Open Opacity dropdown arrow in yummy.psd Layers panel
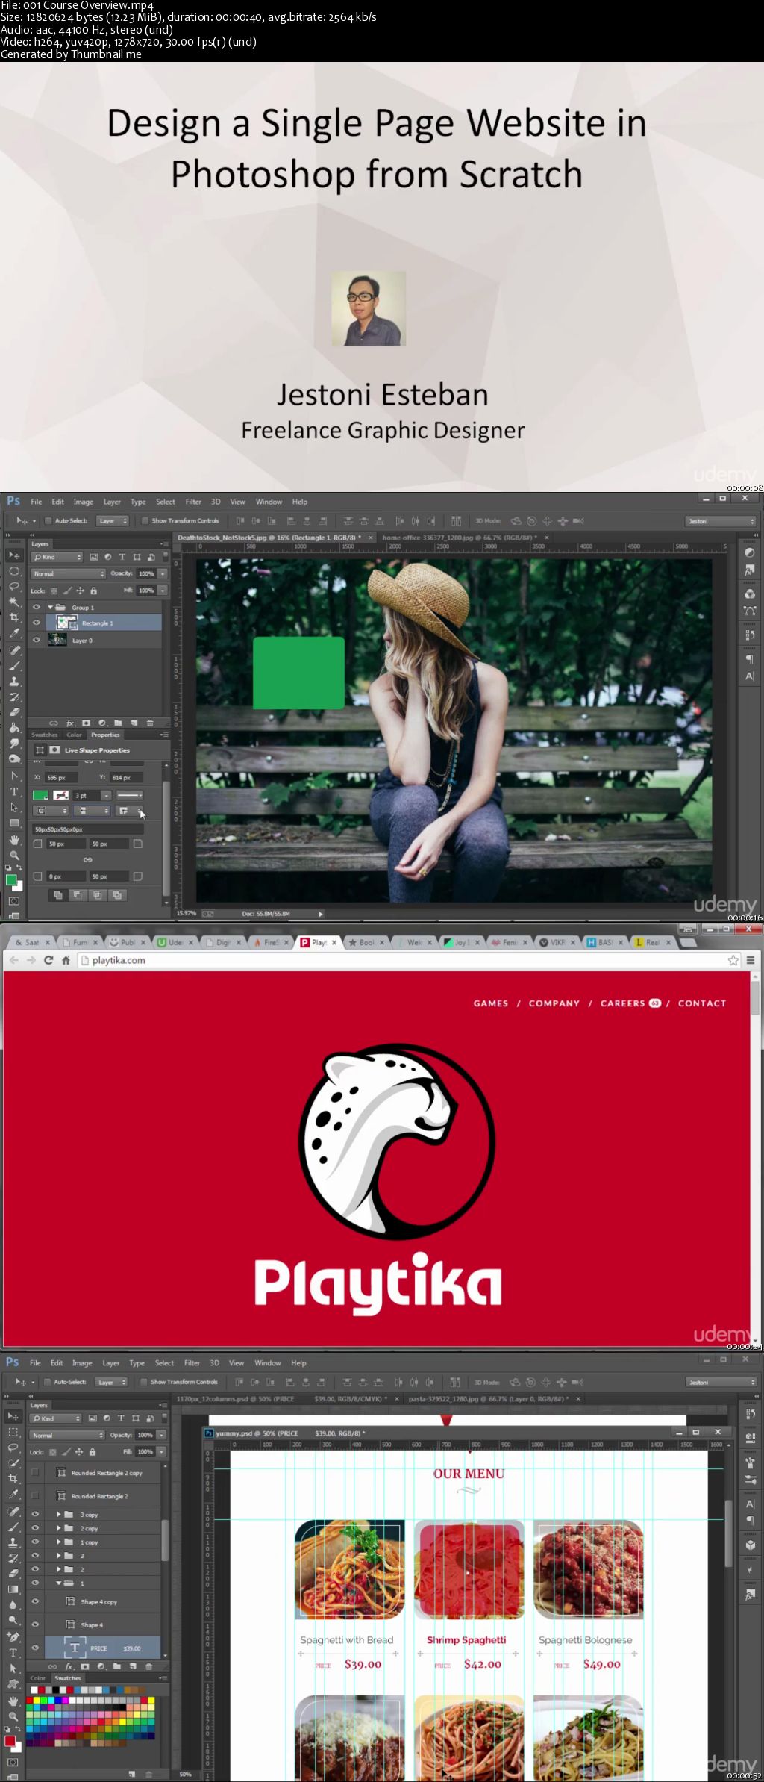The width and height of the screenshot is (764, 1782). [x=161, y=1435]
